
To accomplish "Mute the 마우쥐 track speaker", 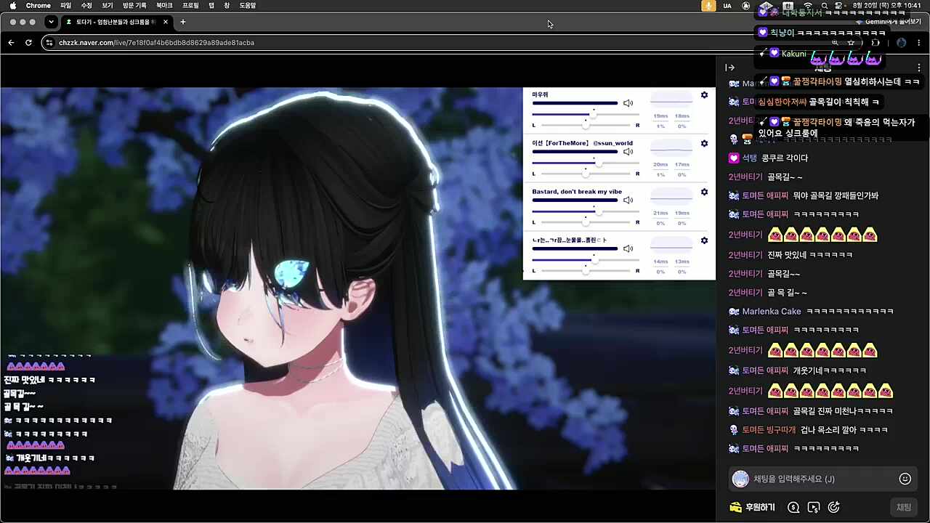I will click(628, 103).
